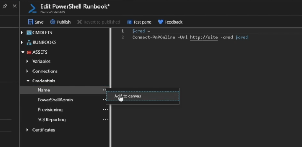Click the CMDLETS code icon

[29, 33]
